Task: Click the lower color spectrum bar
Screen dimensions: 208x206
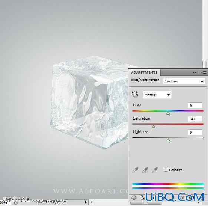Action: coord(168,188)
